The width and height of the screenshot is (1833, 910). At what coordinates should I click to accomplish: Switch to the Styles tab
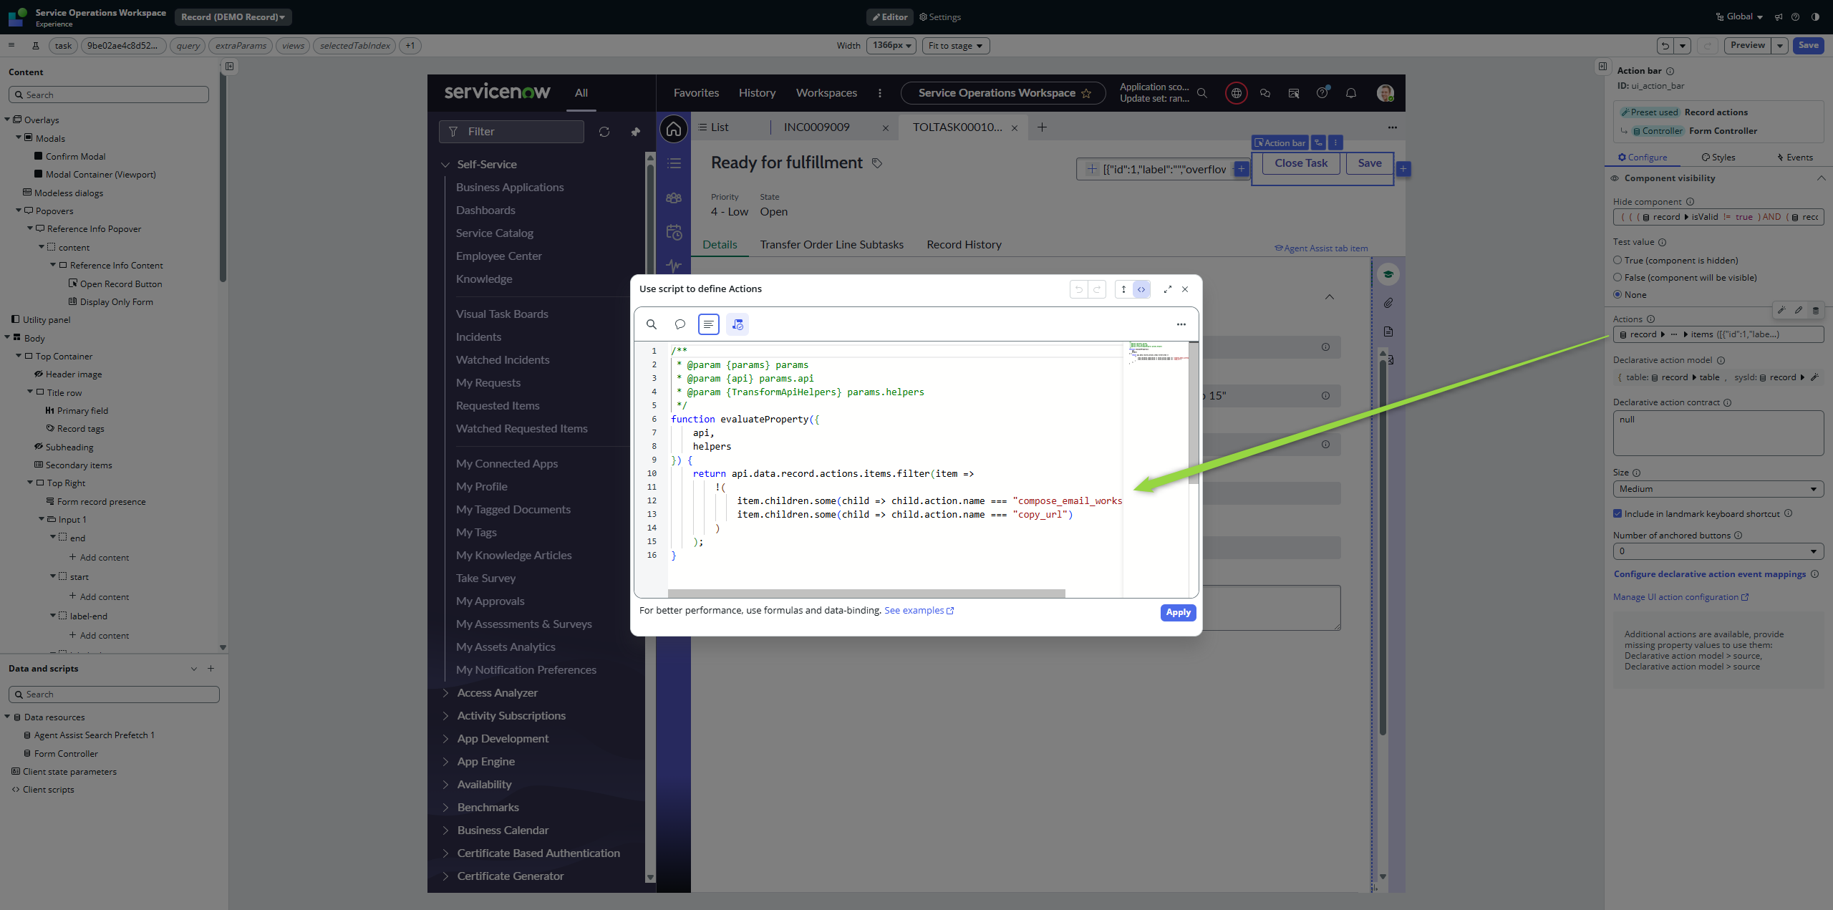1718,158
